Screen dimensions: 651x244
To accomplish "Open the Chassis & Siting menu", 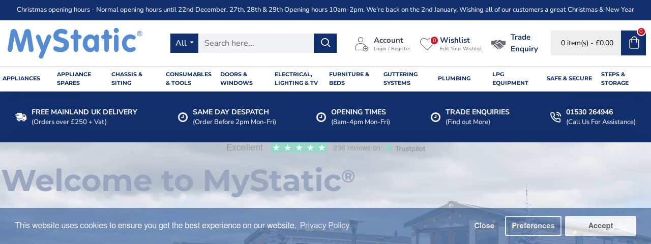I will (x=127, y=78).
